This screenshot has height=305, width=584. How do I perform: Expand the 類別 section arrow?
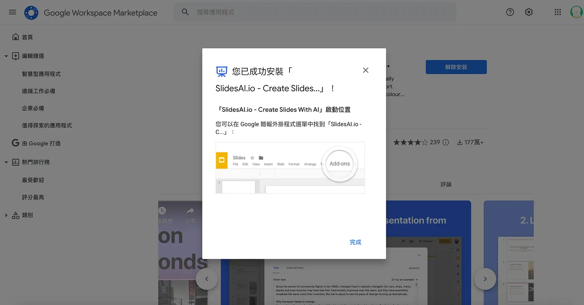coord(6,215)
